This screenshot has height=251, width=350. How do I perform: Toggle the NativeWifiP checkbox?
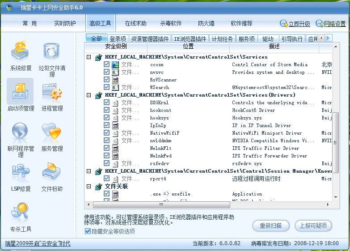(x=107, y=133)
